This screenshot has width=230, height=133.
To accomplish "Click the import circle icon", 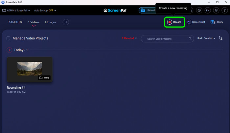I will pyautogui.click(x=66, y=22).
